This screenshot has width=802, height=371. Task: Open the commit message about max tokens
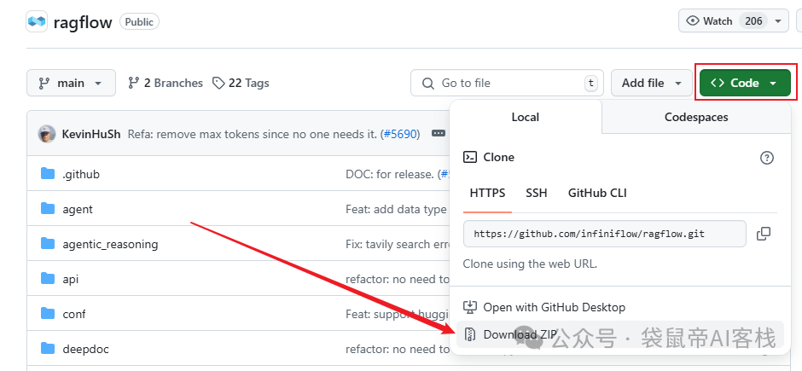[x=253, y=134]
